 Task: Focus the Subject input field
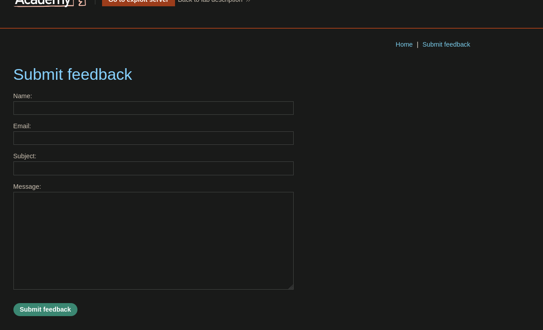coord(153,168)
